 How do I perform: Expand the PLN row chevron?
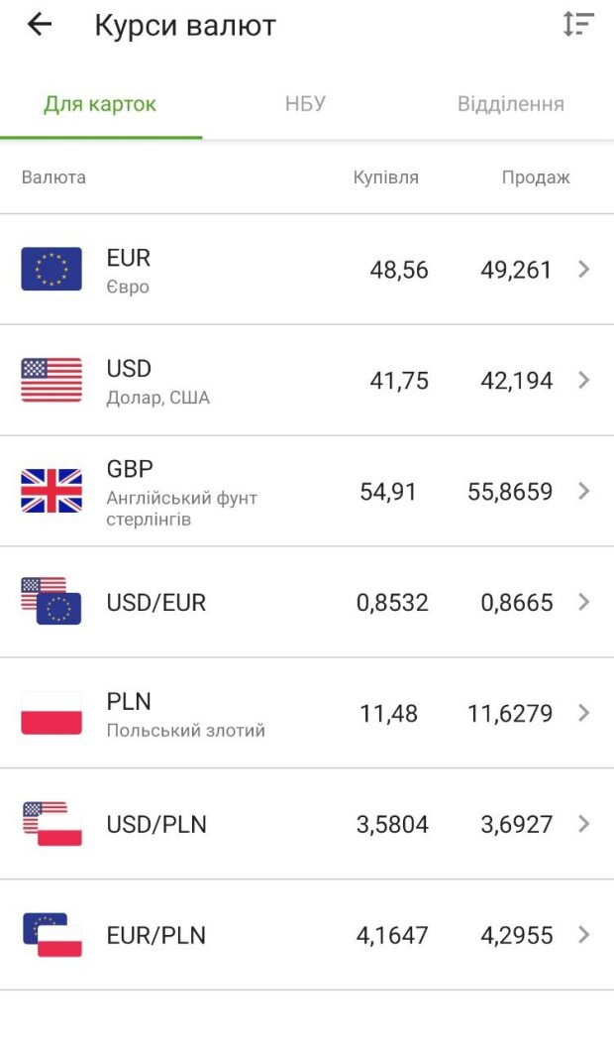(583, 713)
